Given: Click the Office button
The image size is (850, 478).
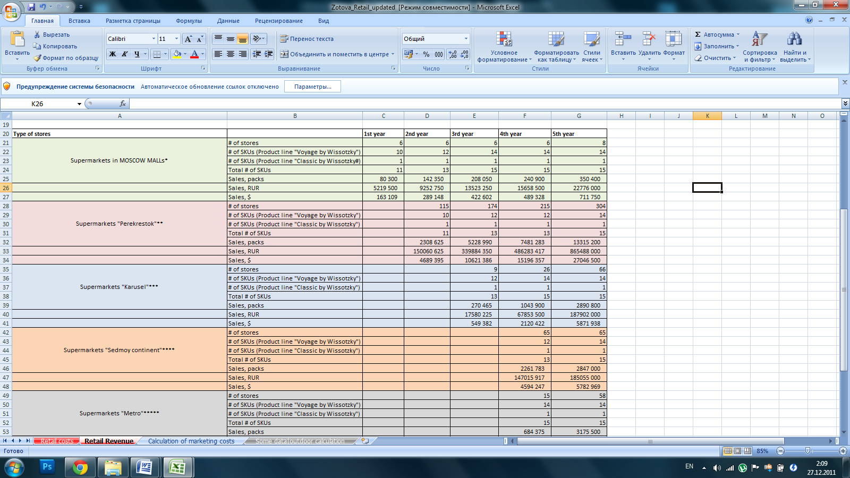Looking at the screenshot, I should (11, 12).
